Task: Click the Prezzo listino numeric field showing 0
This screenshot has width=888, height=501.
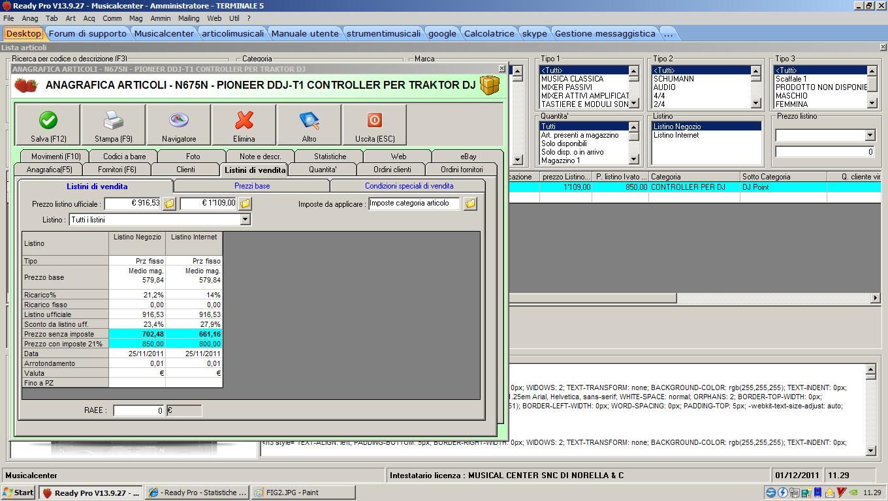Action: tap(825, 151)
